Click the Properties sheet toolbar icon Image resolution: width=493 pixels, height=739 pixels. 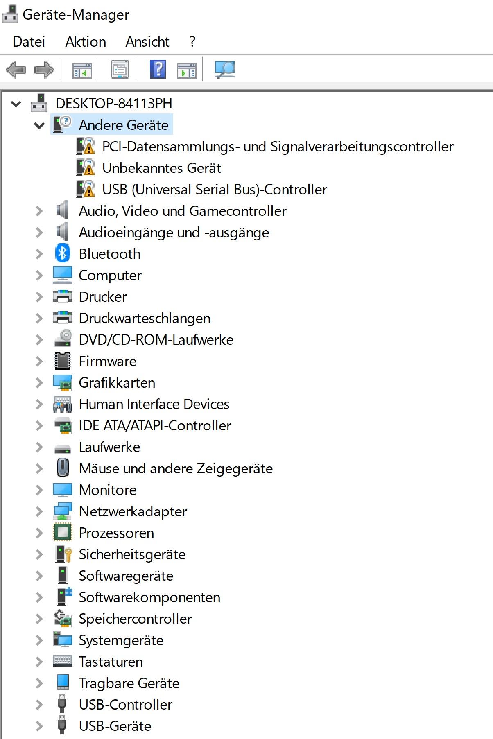pos(120,70)
